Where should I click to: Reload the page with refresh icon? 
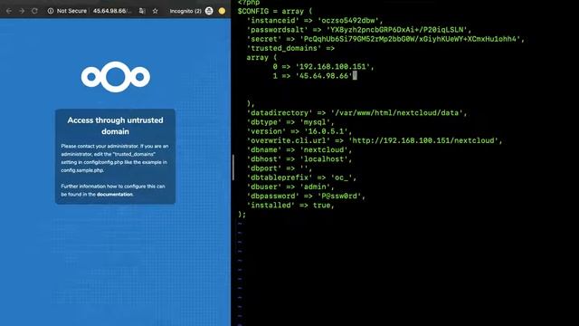coord(34,11)
